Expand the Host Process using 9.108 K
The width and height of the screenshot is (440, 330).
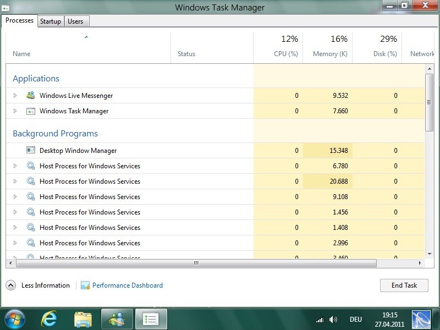(15, 197)
